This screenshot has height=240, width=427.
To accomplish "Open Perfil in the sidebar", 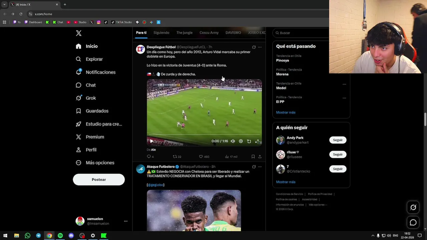I will tap(86, 150).
